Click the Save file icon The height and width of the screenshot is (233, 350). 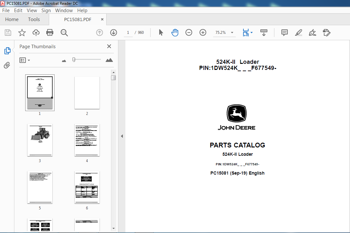(x=8, y=33)
